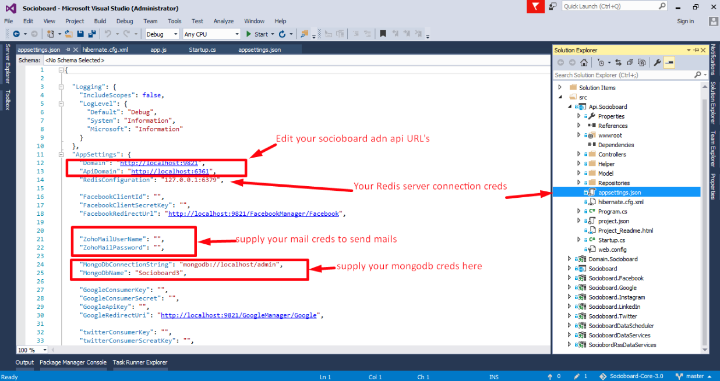Click the Solution Explorer search magnifier icon
The height and width of the screenshot is (381, 720).
point(697,75)
